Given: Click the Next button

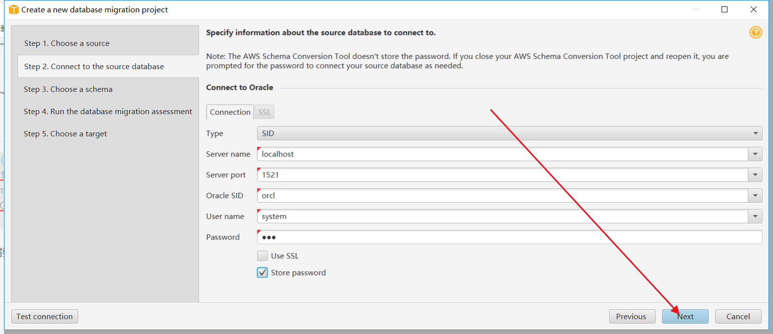Looking at the screenshot, I should pos(685,317).
